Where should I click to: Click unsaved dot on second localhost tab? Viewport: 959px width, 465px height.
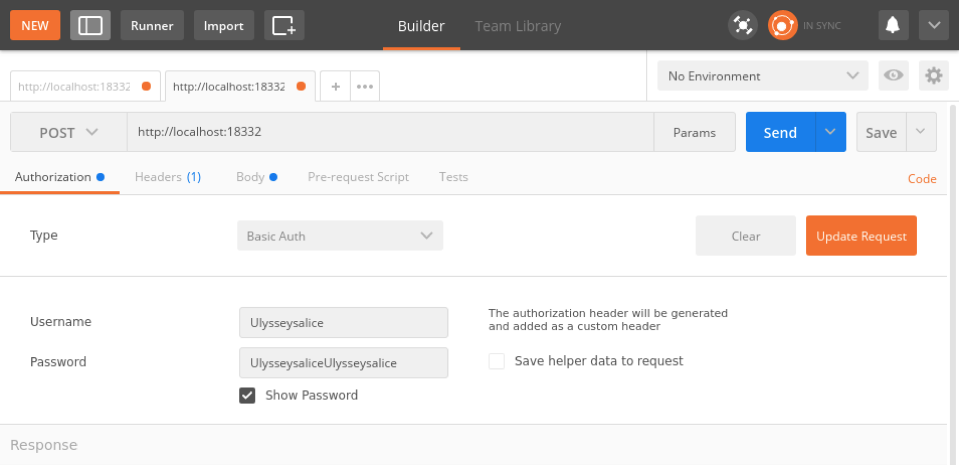tap(301, 86)
